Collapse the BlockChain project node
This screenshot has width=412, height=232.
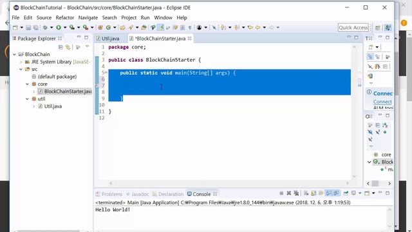14,54
